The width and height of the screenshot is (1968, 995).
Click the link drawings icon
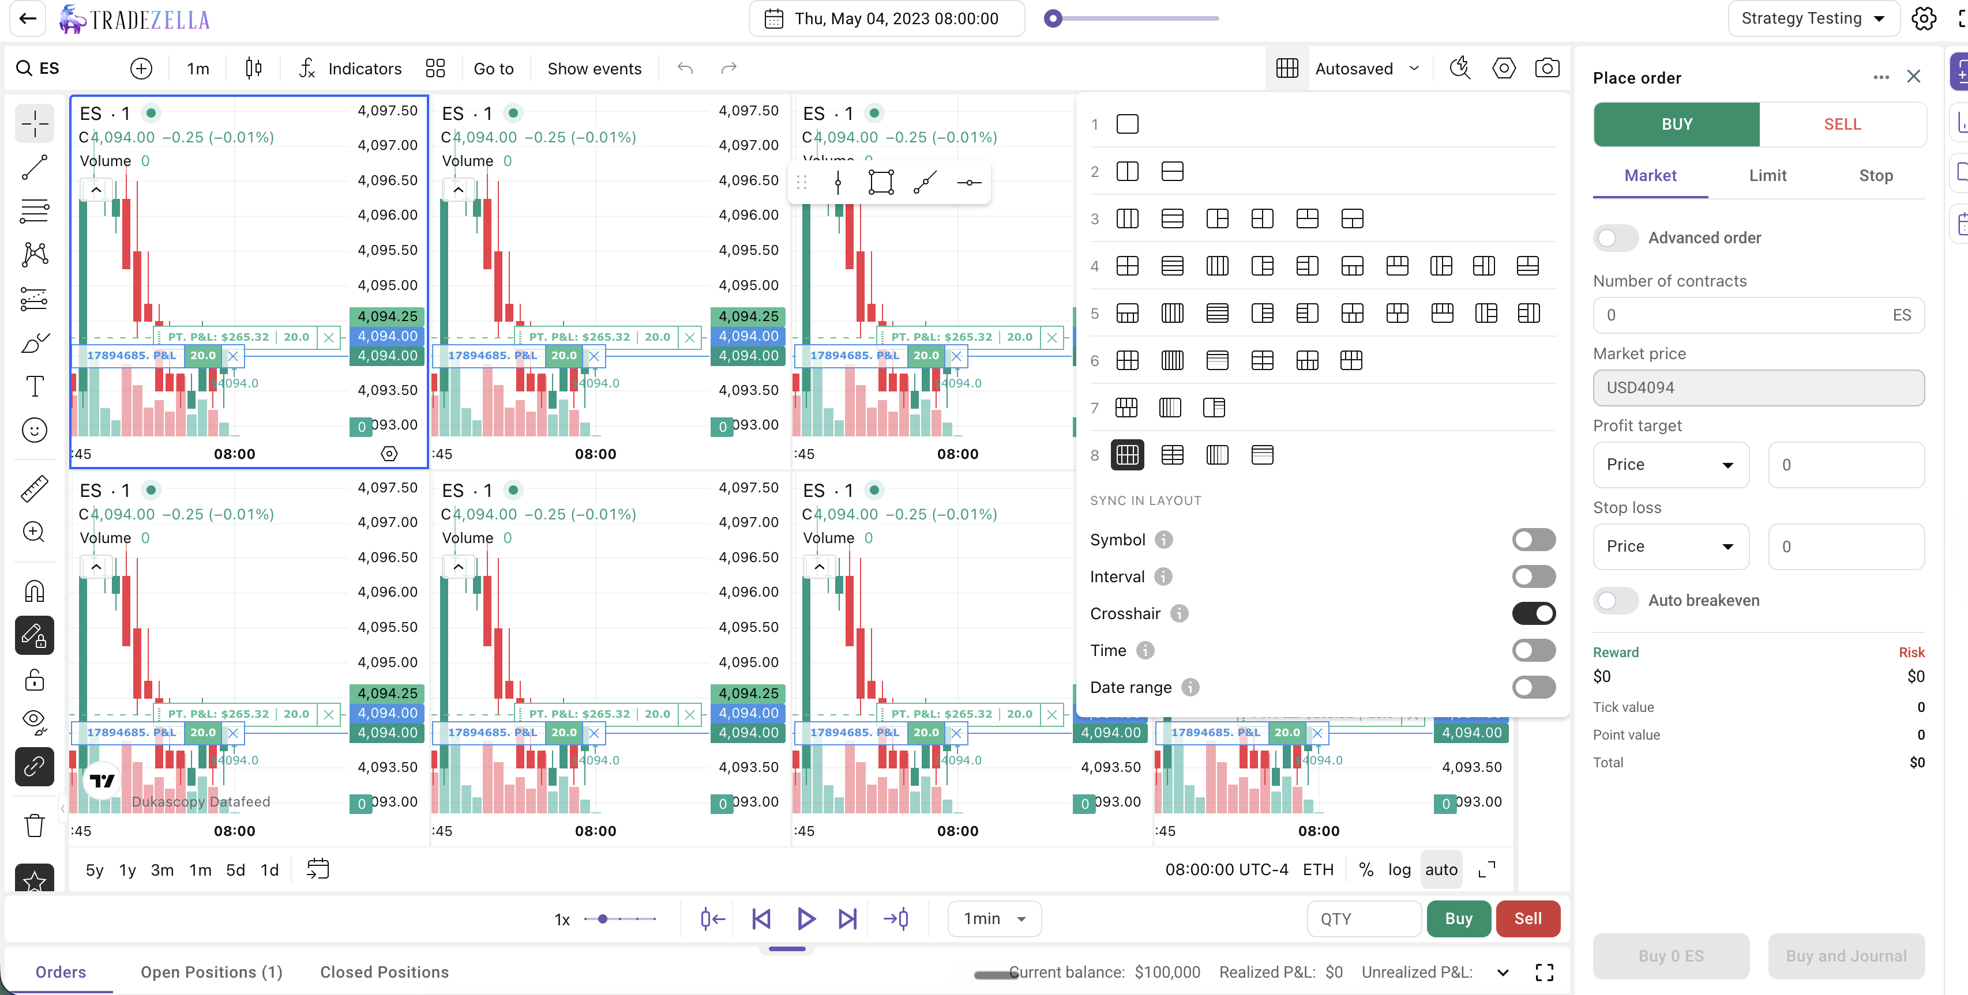pos(35,767)
